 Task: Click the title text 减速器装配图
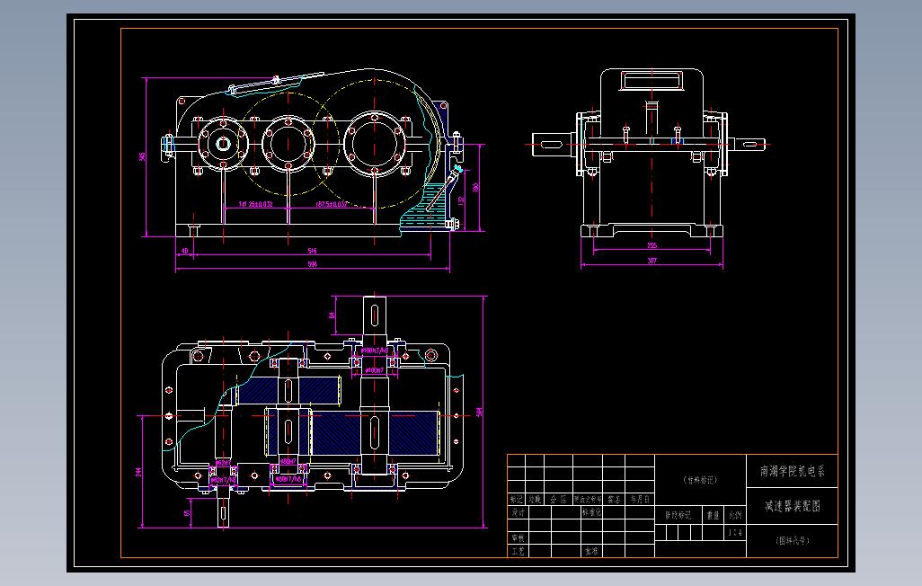point(792,506)
